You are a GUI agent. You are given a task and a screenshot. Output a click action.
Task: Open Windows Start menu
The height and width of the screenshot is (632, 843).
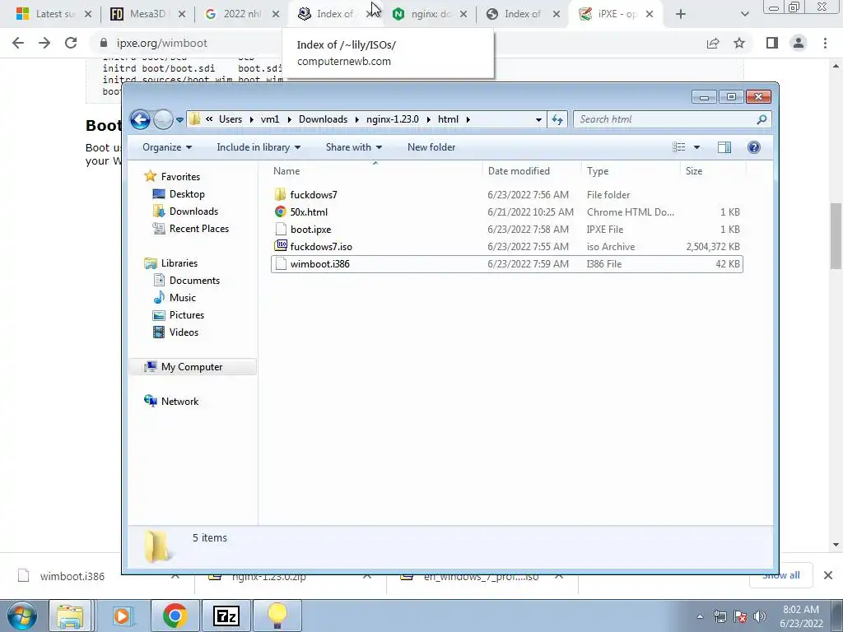click(22, 616)
